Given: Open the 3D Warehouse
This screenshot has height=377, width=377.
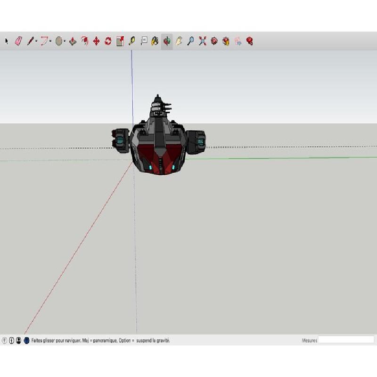Looking at the screenshot, I should [x=214, y=41].
